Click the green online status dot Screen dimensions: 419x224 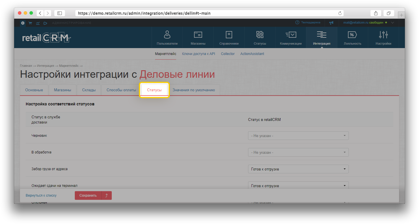pos(386,22)
